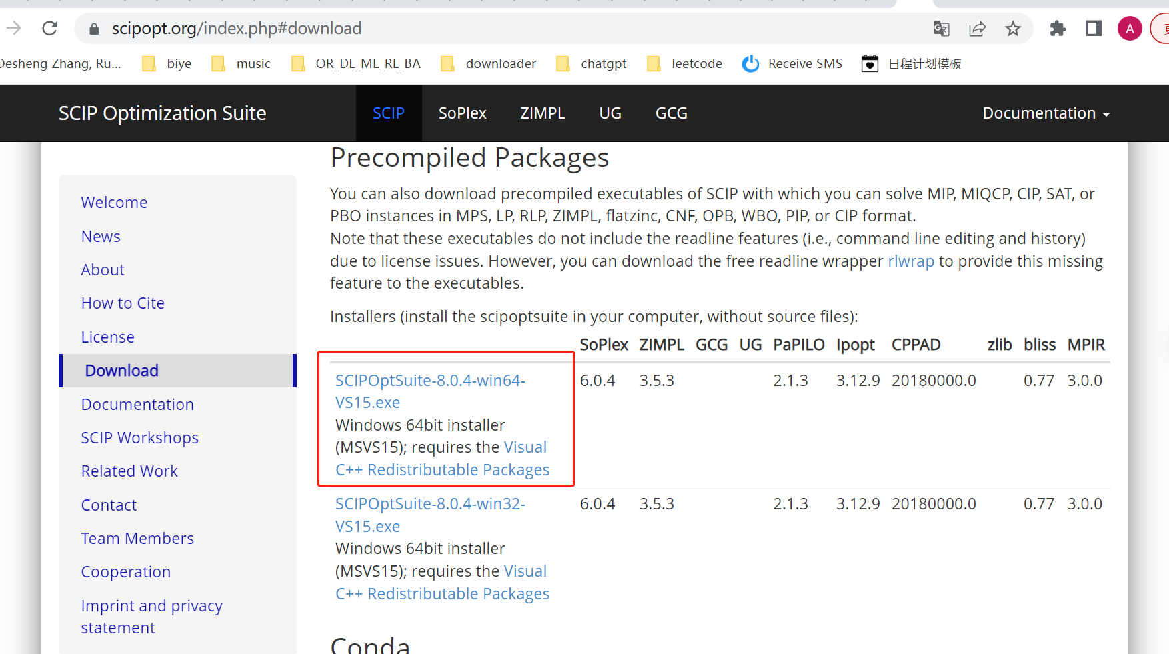Open the biye bookmark folder
The image size is (1169, 654).
pyautogui.click(x=167, y=64)
